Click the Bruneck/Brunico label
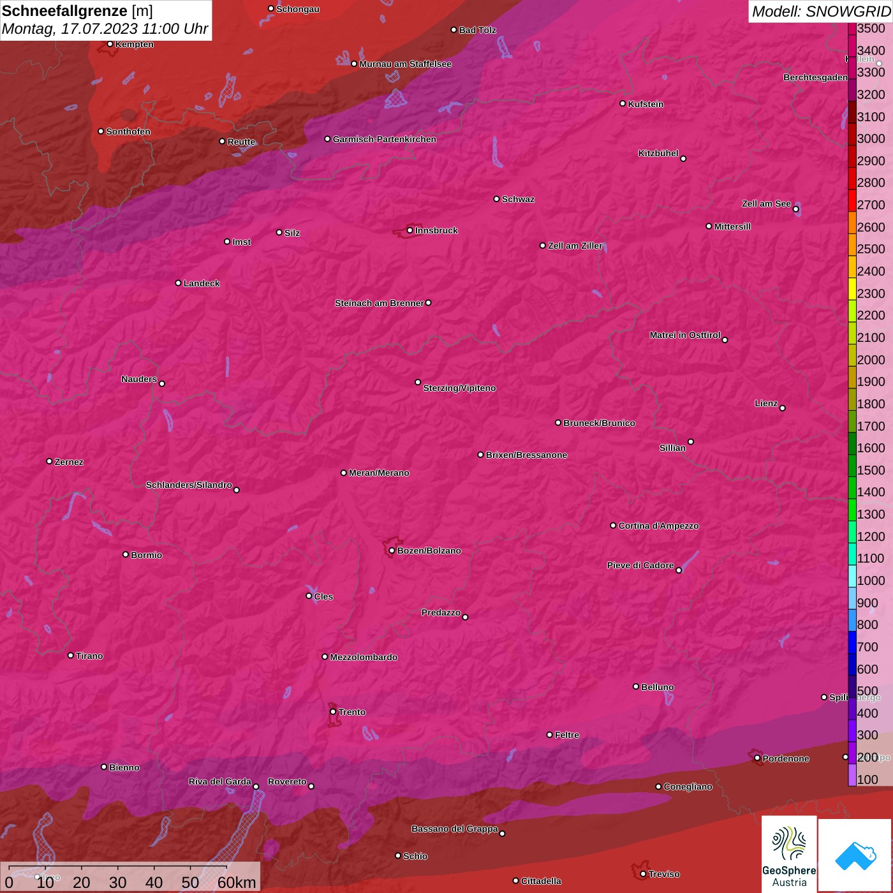 (x=599, y=423)
